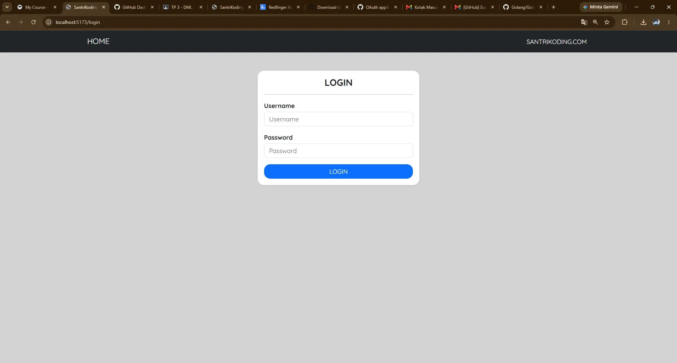Close the TP 3 - DML tab
Viewport: 677px width, 363px height.
tap(201, 7)
